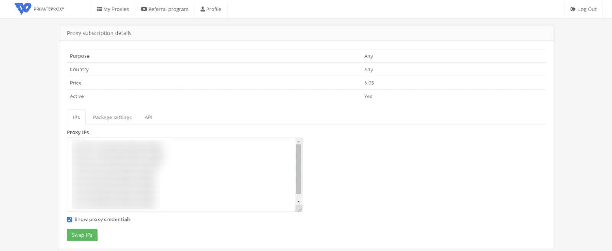Click the My Proxies list icon
612x251 pixels.
[x=99, y=9]
